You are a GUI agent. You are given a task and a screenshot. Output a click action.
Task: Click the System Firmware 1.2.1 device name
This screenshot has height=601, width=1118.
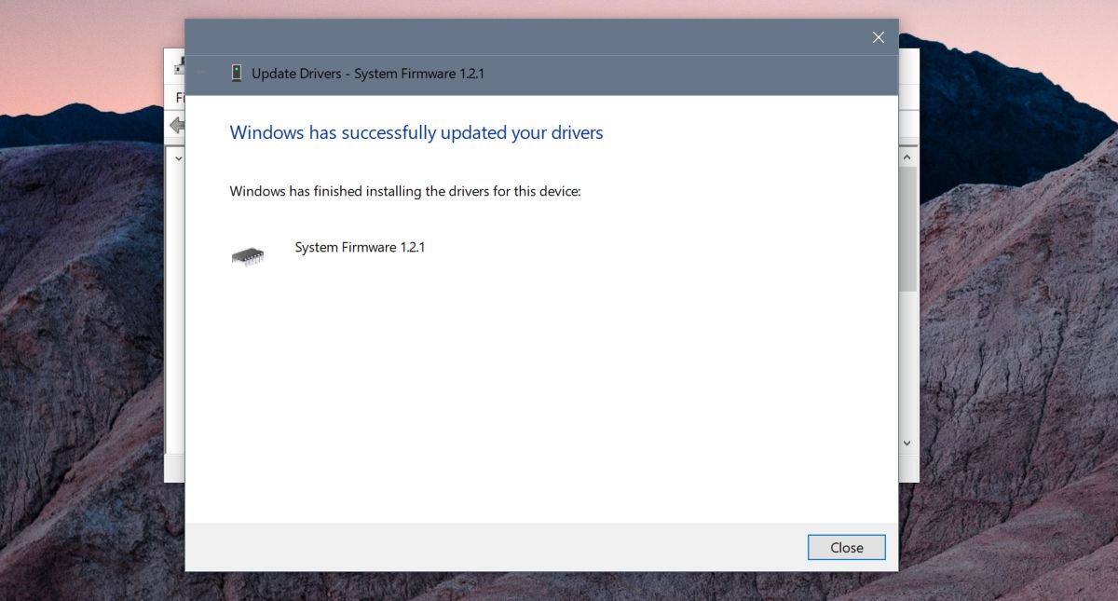pyautogui.click(x=360, y=247)
